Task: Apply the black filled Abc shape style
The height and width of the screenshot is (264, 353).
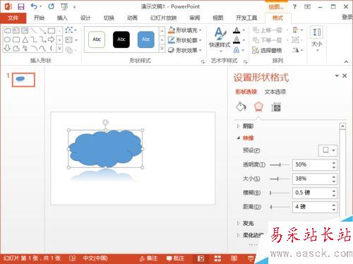Action: 121,40
